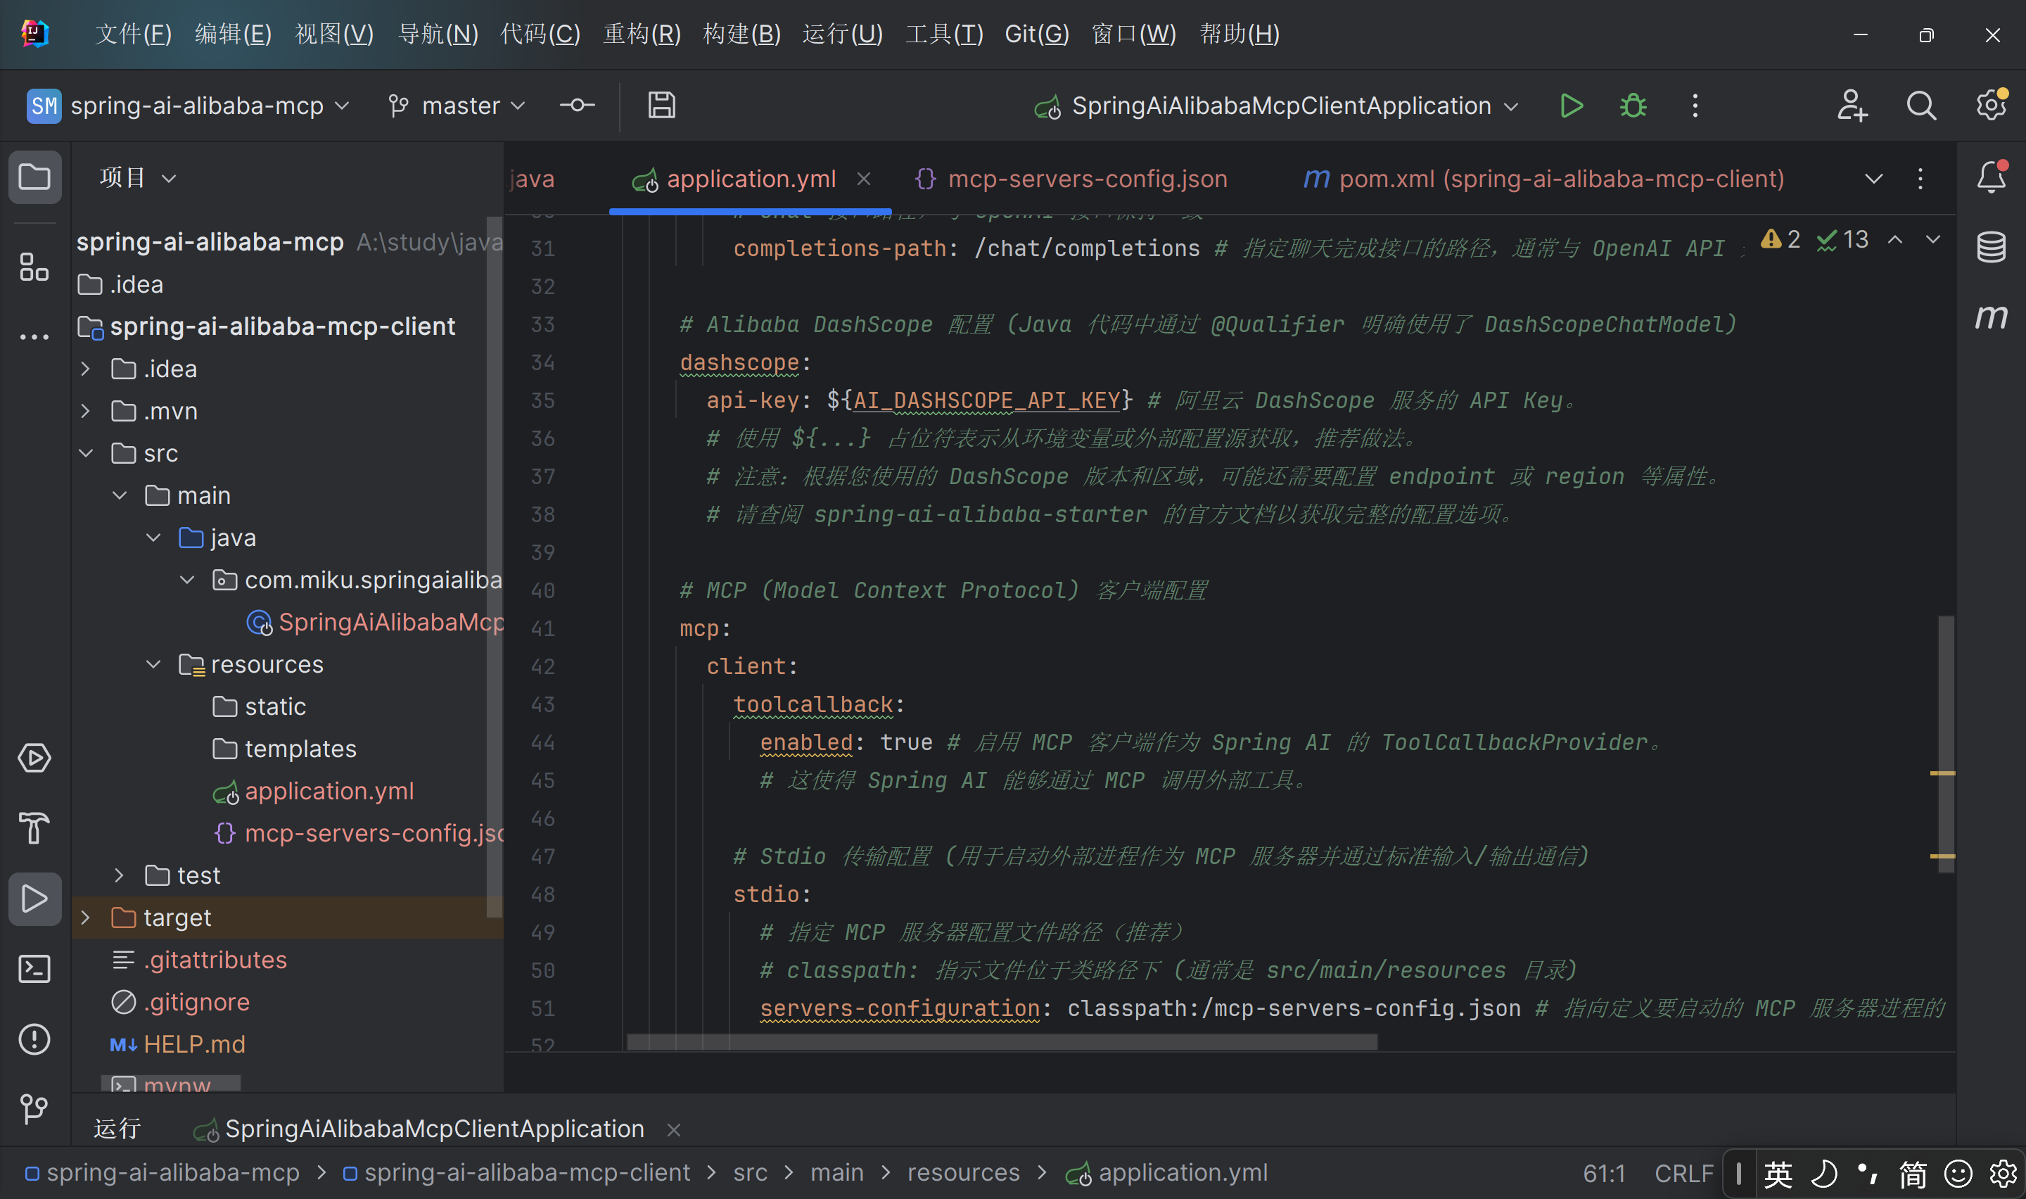The width and height of the screenshot is (2026, 1199).
Task: Open the Terminal tool window
Action: (34, 969)
